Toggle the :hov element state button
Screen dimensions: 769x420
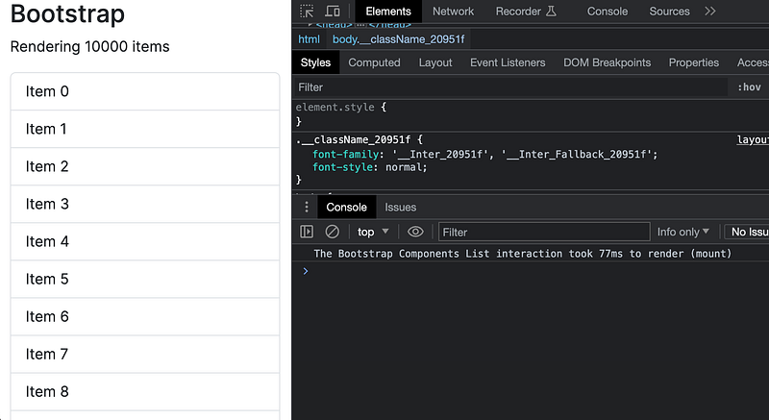(x=749, y=87)
